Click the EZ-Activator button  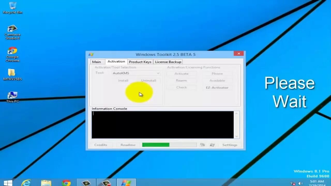(217, 88)
